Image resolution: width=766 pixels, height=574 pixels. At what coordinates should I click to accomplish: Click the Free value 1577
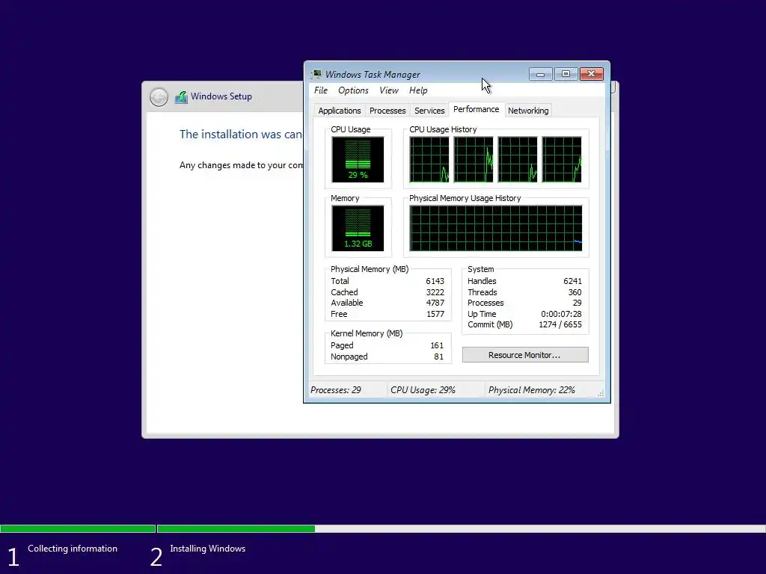click(x=435, y=315)
